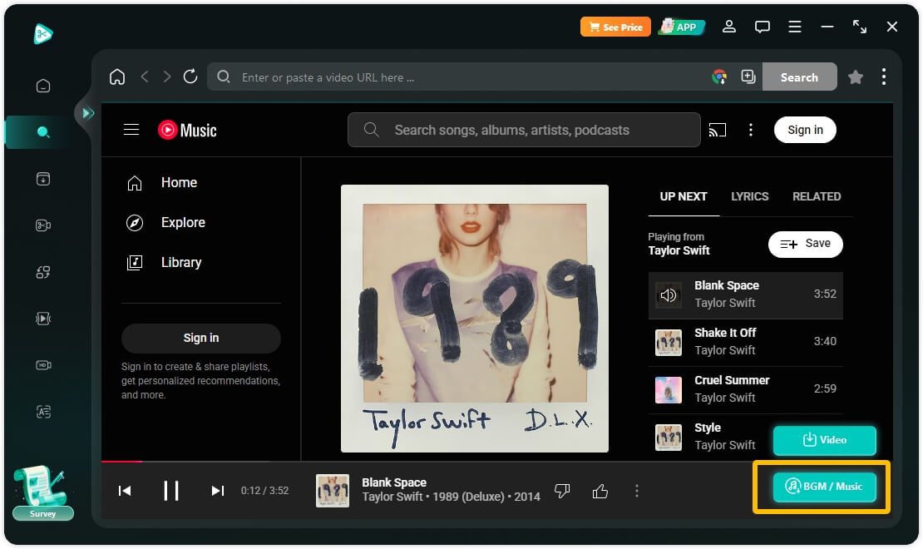The height and width of the screenshot is (549, 923).
Task: Open the account profile icon in the title bar
Action: [x=729, y=27]
